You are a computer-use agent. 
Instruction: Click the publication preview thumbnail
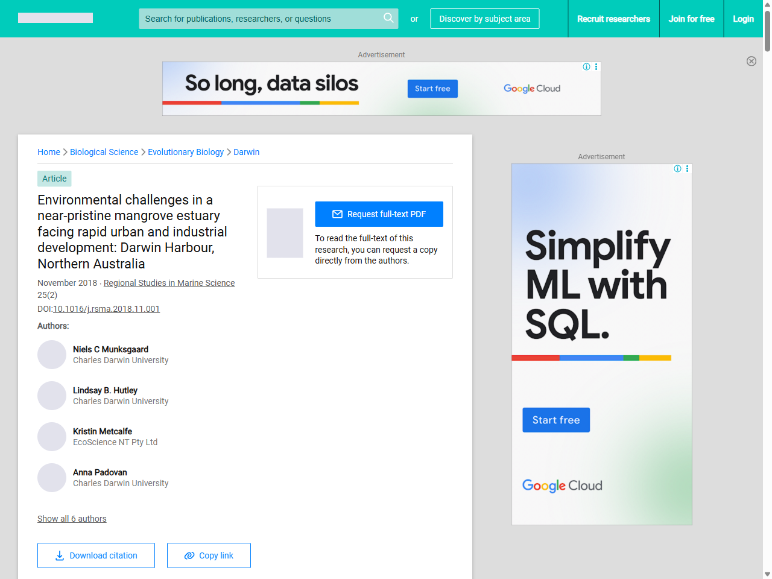(285, 233)
